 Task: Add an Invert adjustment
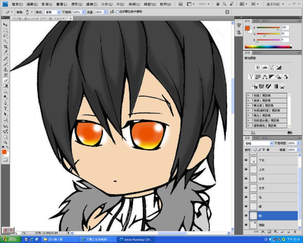255,87
